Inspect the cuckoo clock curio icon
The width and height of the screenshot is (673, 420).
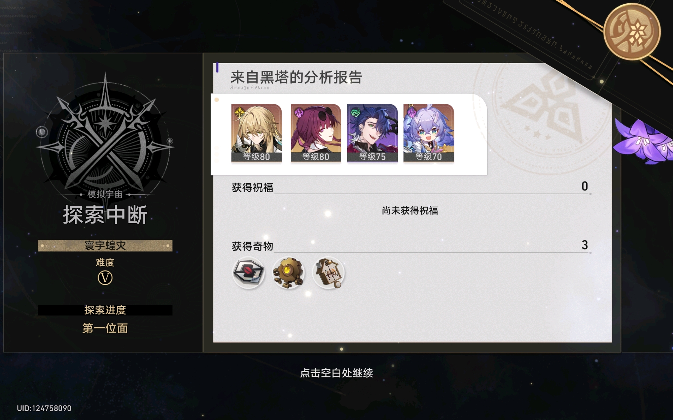click(x=328, y=272)
